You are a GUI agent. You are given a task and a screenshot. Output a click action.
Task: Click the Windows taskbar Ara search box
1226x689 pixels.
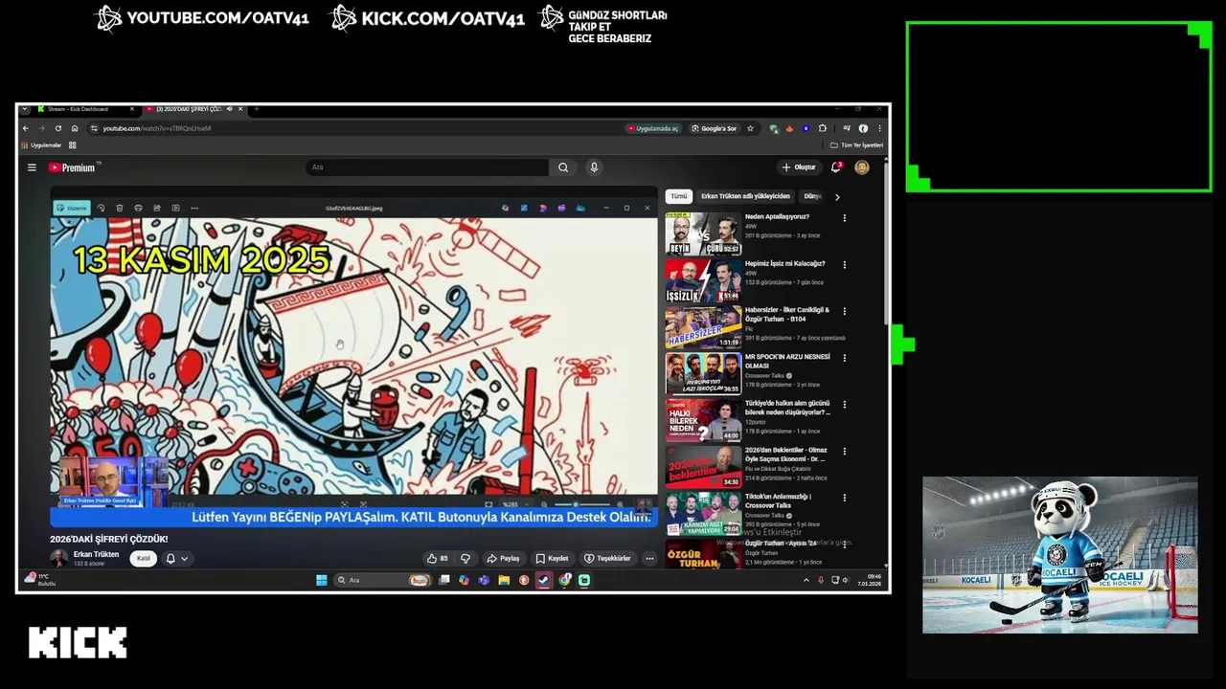tap(381, 580)
